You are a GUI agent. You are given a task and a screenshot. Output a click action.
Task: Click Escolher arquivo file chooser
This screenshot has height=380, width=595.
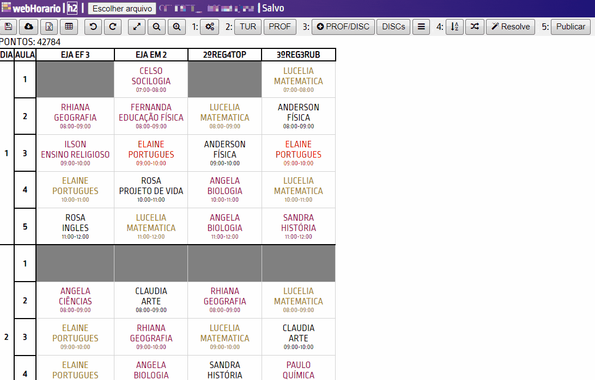pyautogui.click(x=122, y=8)
